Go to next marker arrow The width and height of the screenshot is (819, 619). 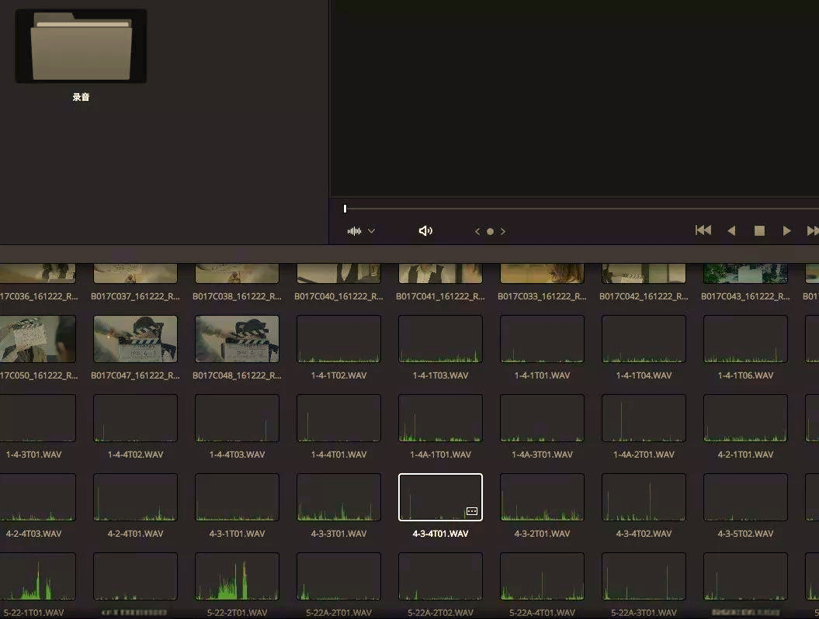(503, 231)
